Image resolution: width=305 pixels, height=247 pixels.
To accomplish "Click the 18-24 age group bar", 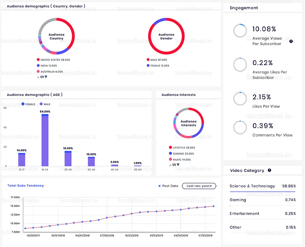I will (45, 140).
